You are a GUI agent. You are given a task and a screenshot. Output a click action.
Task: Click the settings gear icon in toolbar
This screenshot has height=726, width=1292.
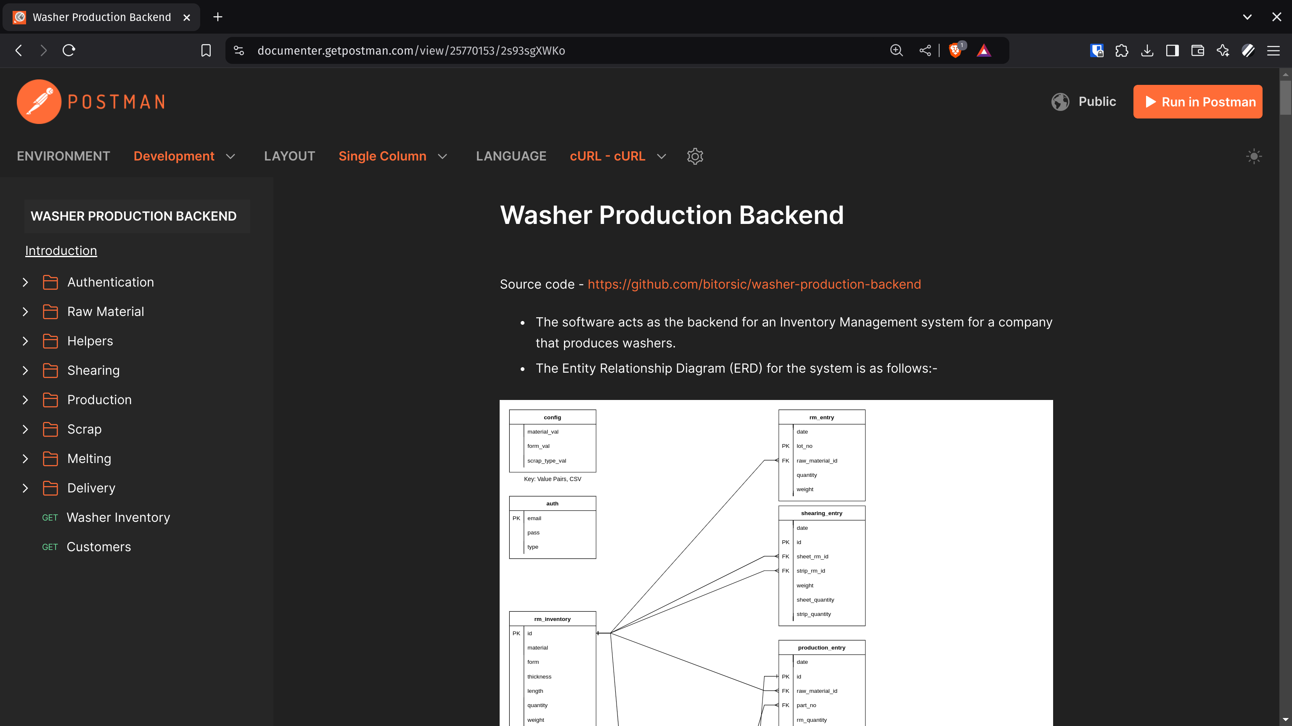(x=695, y=156)
